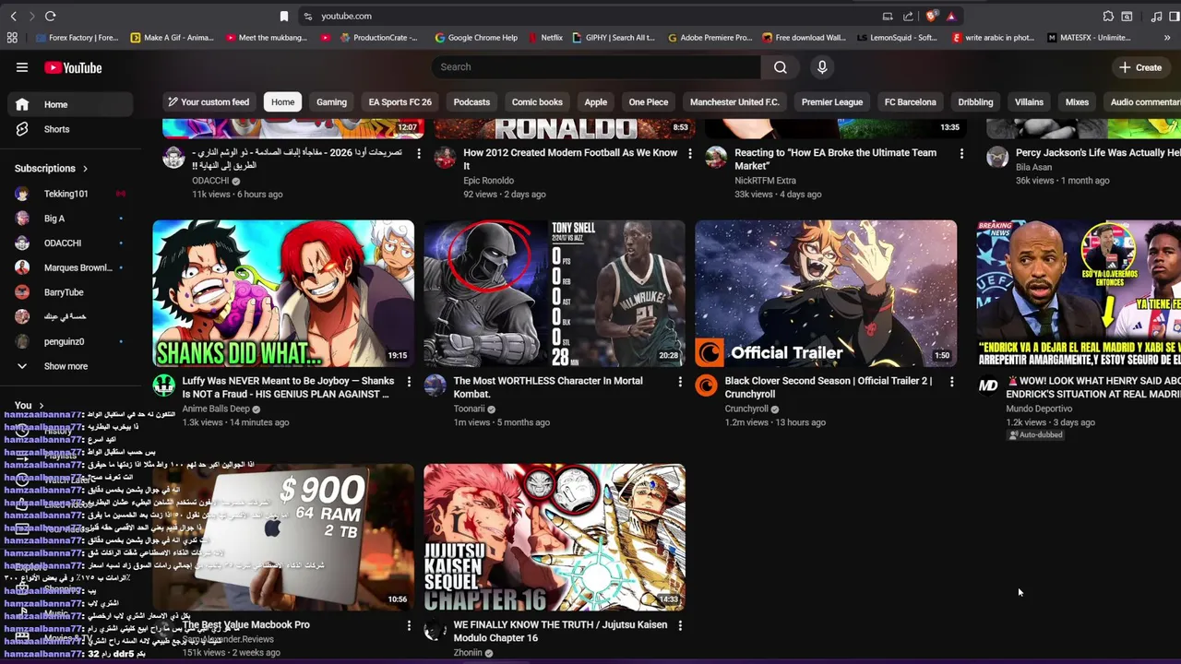Open the apps grid in bookmarks bar
Screen dimensions: 1181x664
coord(12,38)
